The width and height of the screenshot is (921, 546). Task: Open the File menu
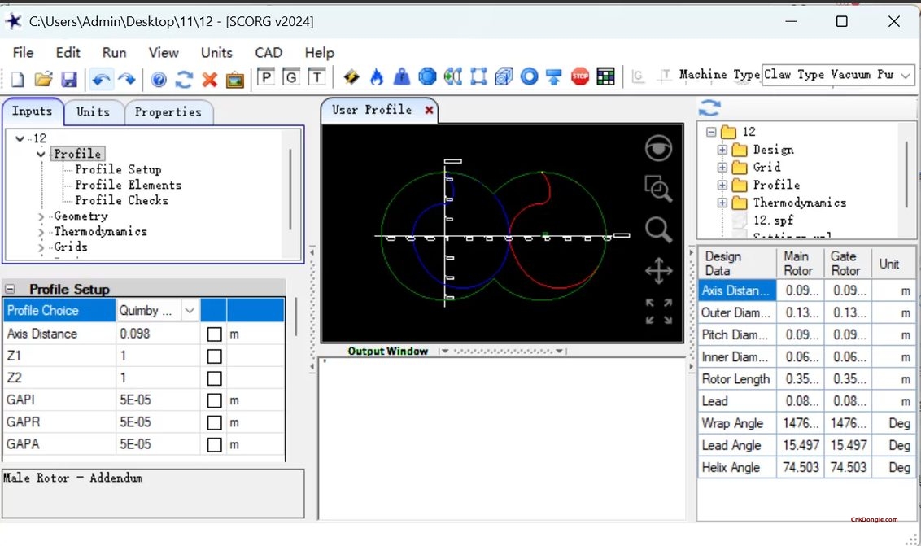point(23,52)
